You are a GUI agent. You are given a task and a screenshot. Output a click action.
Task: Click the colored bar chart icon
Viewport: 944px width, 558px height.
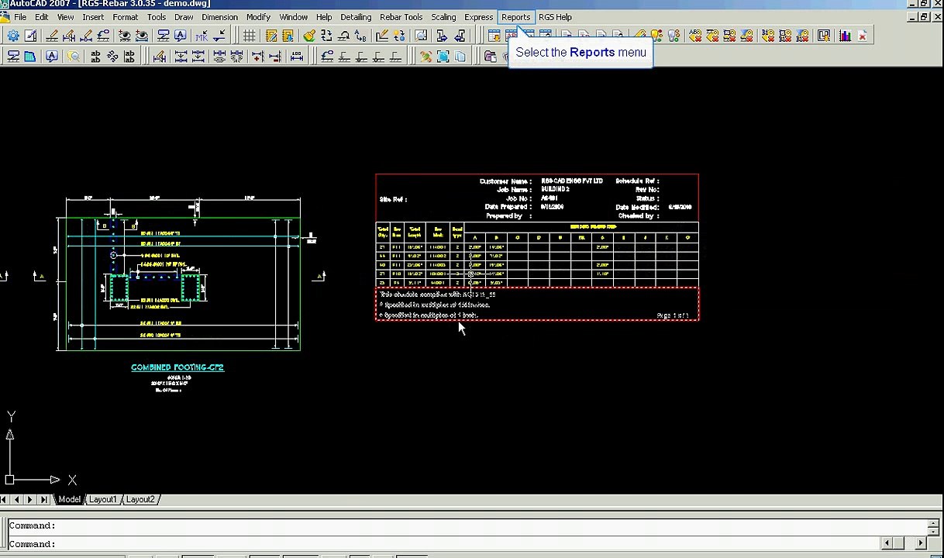click(x=845, y=36)
